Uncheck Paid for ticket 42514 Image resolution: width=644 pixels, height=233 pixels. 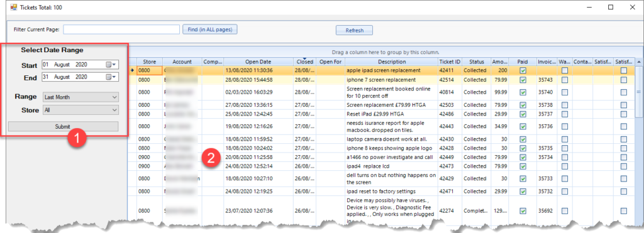[523, 80]
